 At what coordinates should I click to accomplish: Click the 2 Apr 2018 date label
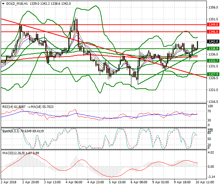click(x=8, y=182)
